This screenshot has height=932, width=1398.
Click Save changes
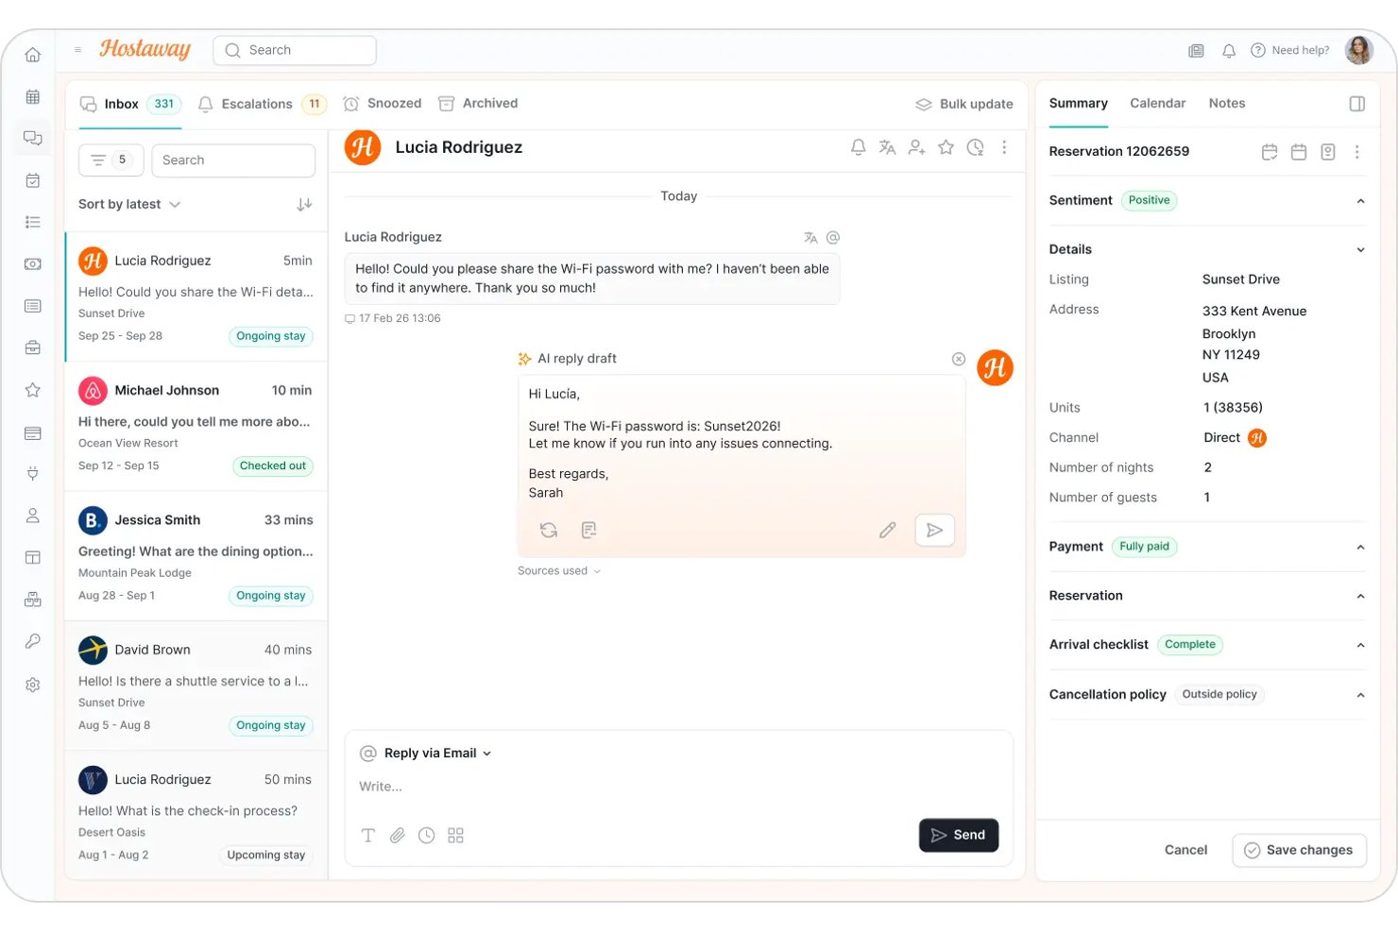(1300, 851)
